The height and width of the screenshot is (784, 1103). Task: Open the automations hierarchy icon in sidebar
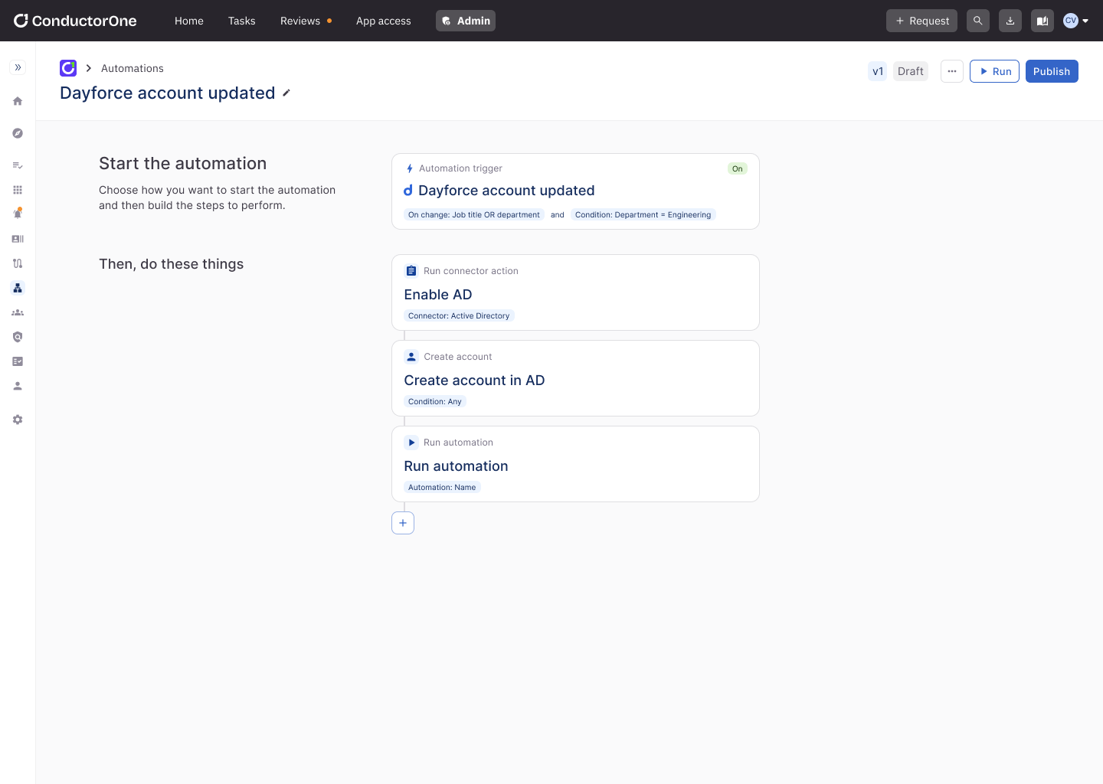18,288
